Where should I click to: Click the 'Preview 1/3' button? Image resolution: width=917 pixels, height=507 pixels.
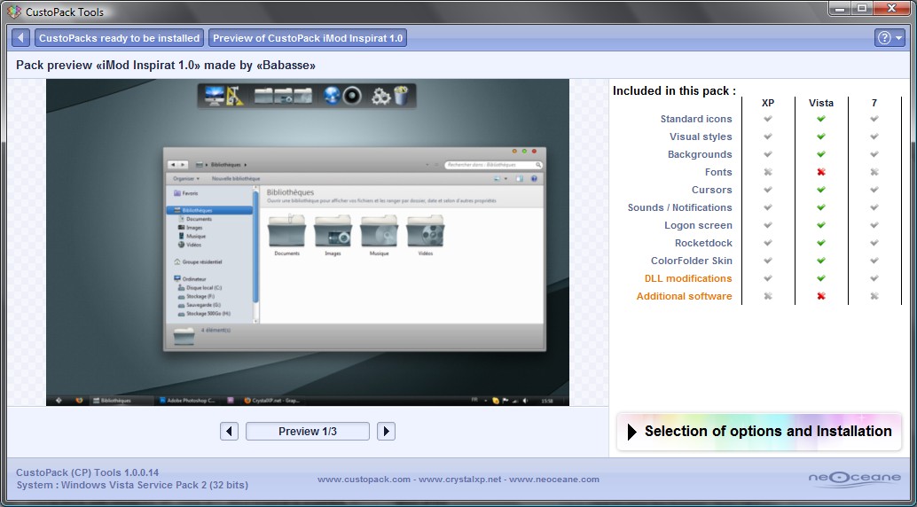pyautogui.click(x=308, y=432)
